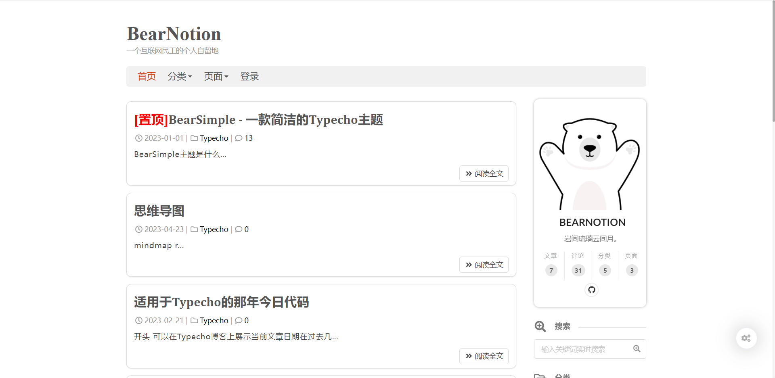Click the clock icon beside 2023-04-23

(x=138, y=229)
